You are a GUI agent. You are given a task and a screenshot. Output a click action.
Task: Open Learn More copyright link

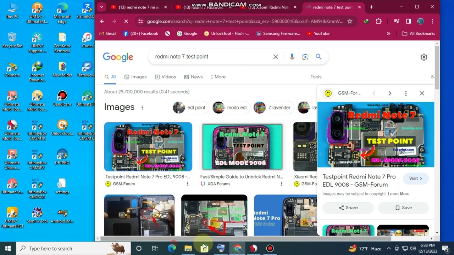click(399, 194)
